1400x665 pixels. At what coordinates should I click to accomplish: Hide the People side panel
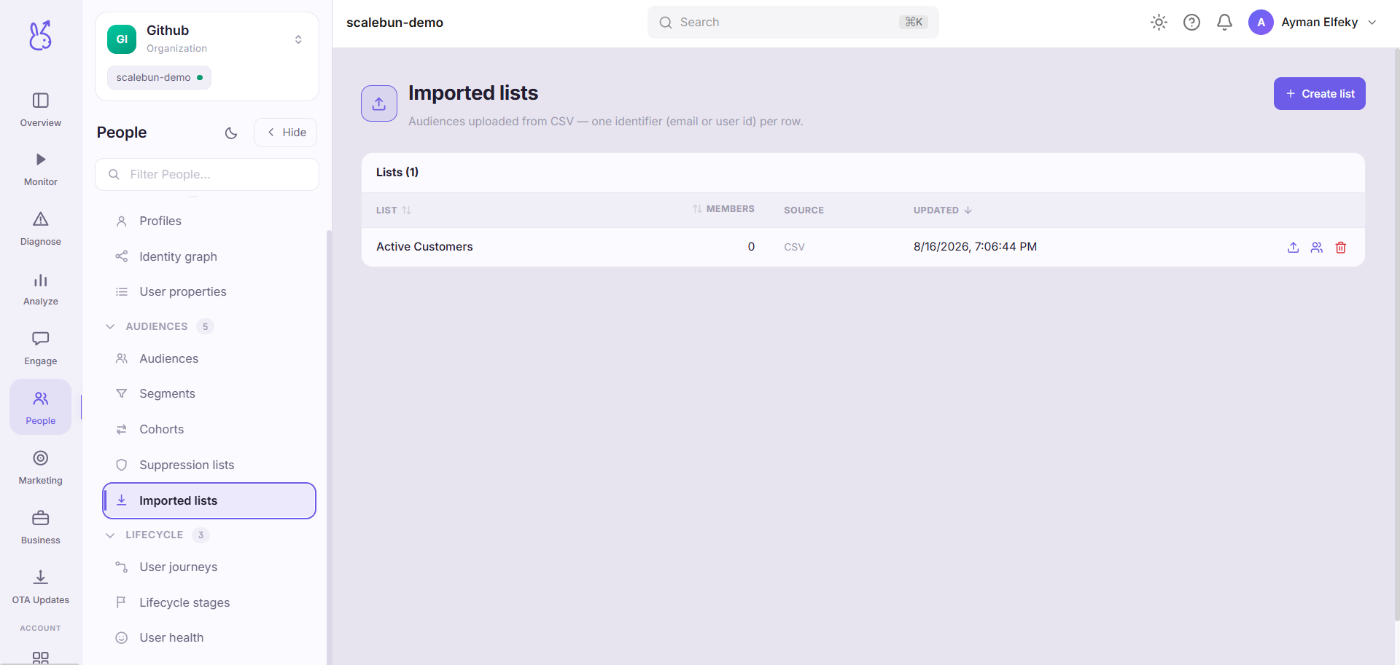(285, 133)
